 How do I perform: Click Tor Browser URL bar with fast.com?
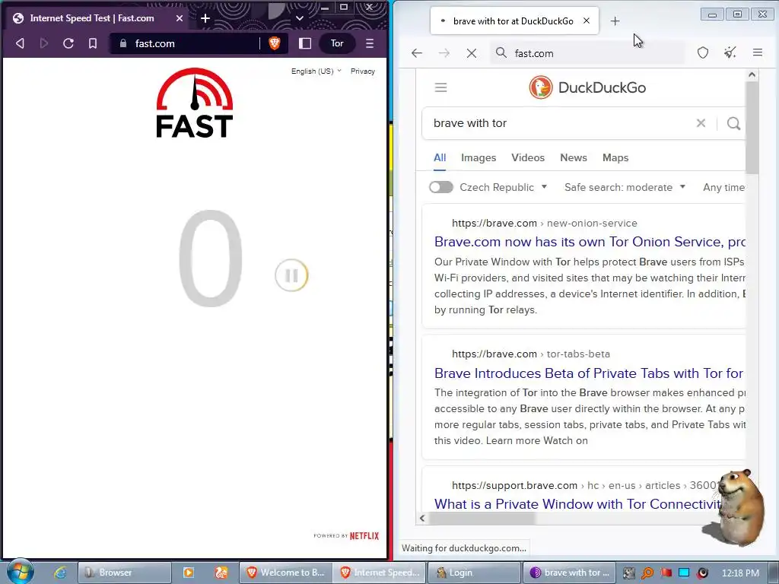coord(588,53)
